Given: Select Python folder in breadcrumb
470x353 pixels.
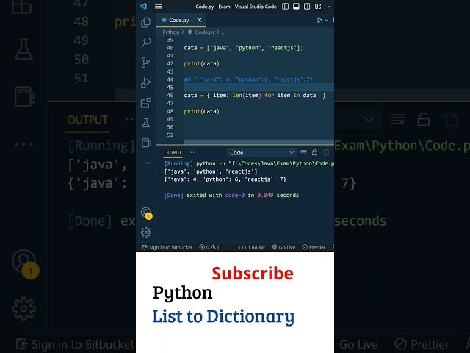Looking at the screenshot, I should point(171,32).
